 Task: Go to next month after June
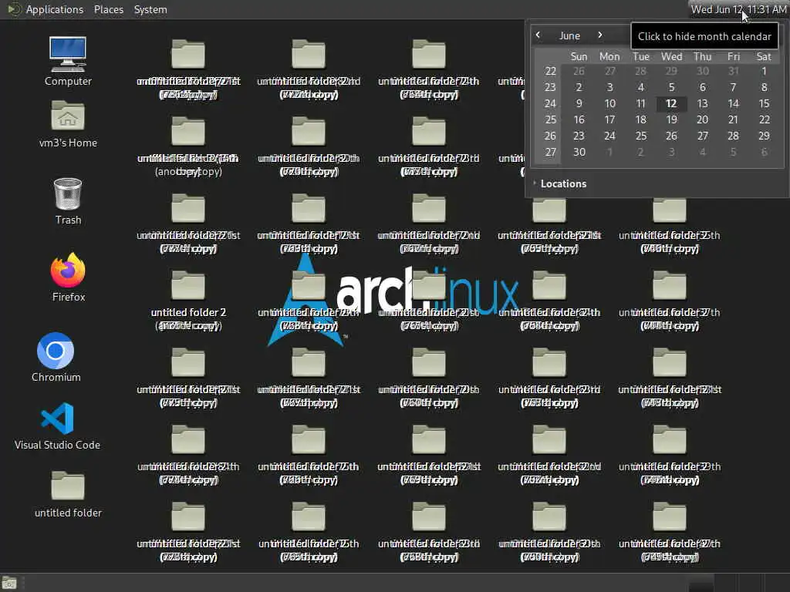click(x=599, y=35)
